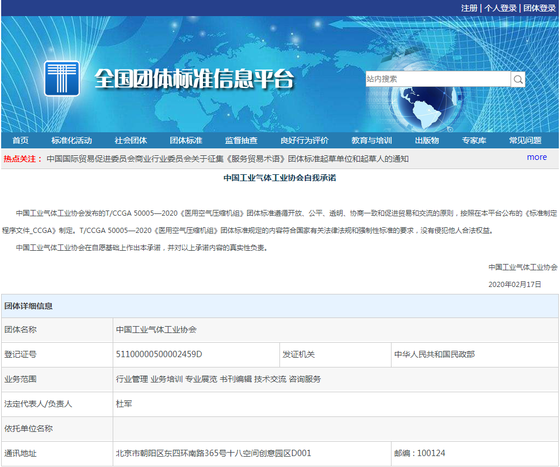Viewport: 560px width, 467px height.
Task: Open the 教育与培训 menu item
Action: click(x=372, y=140)
